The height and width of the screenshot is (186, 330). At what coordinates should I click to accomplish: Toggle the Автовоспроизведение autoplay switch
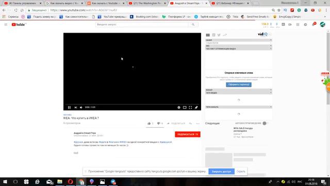point(265,123)
